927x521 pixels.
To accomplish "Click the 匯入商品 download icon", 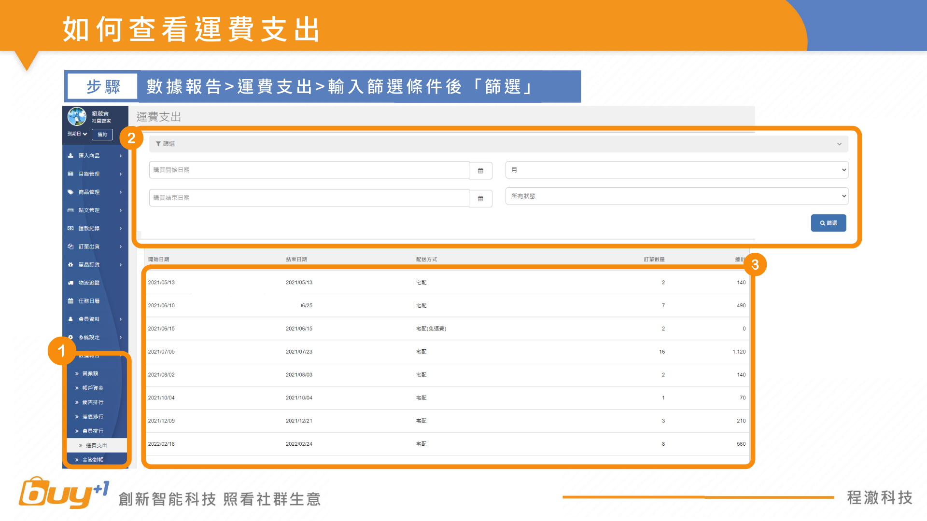I will pyautogui.click(x=70, y=156).
